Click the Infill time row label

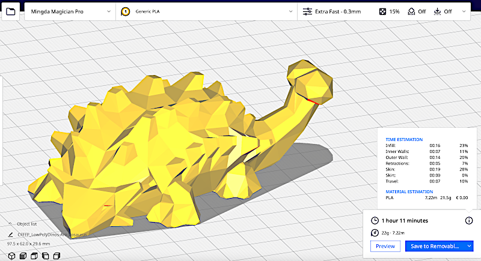coord(390,146)
